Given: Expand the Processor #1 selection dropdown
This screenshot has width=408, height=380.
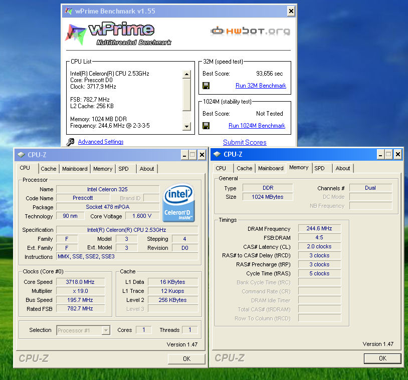Looking at the screenshot, I should pos(106,330).
